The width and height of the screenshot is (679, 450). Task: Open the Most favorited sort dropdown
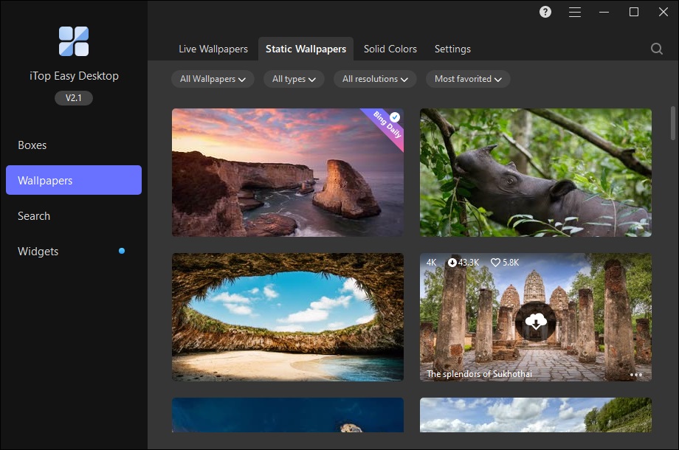click(468, 79)
